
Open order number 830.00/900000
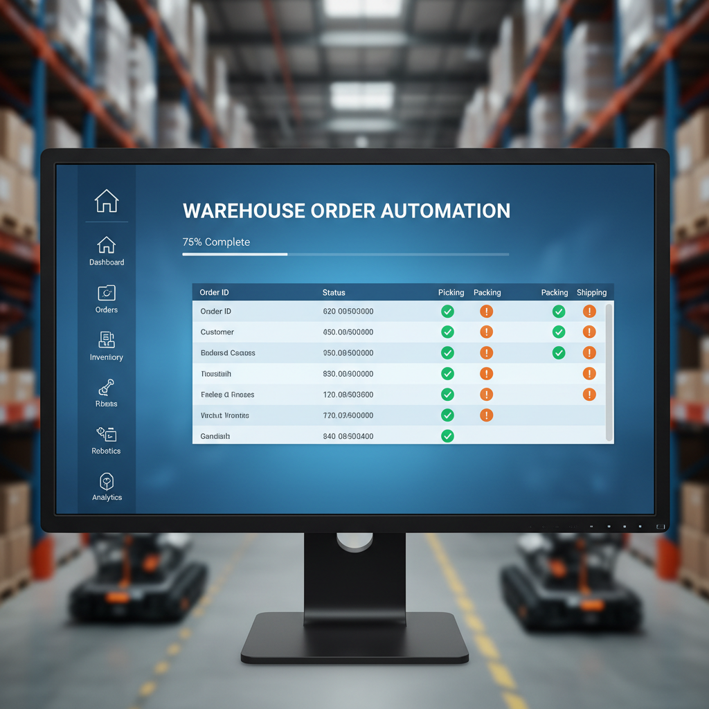pyautogui.click(x=348, y=374)
